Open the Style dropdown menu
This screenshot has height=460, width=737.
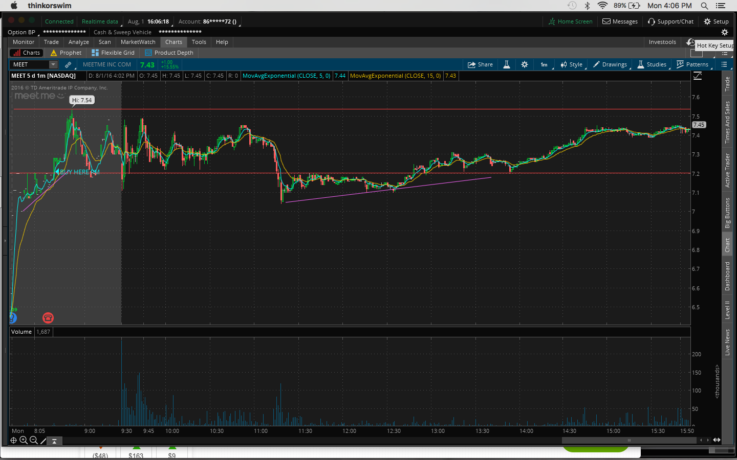572,64
